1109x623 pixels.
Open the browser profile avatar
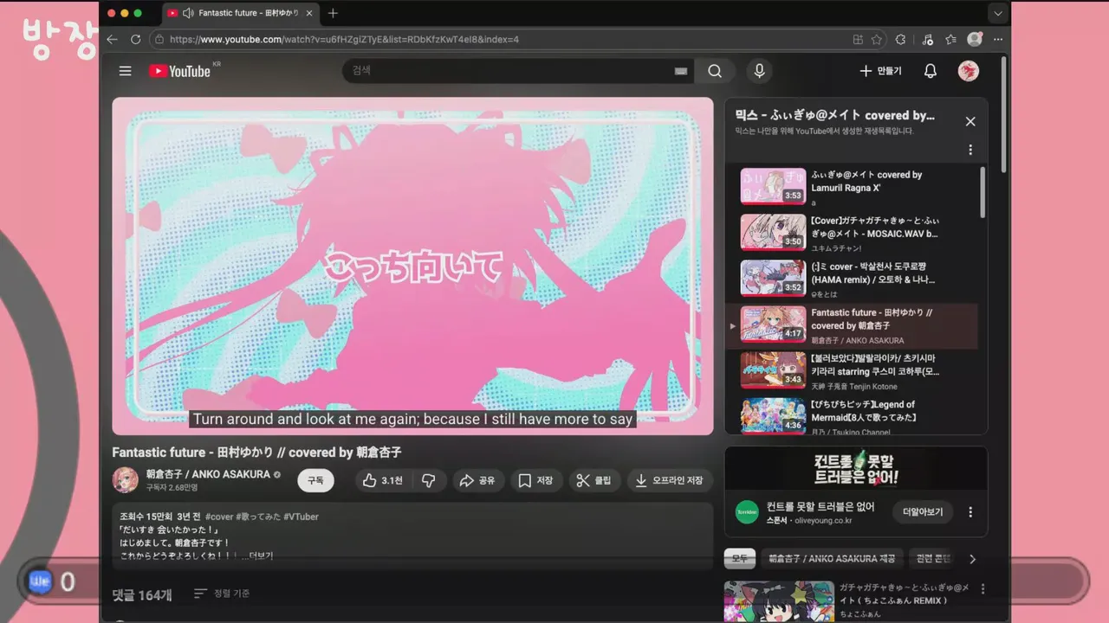975,39
